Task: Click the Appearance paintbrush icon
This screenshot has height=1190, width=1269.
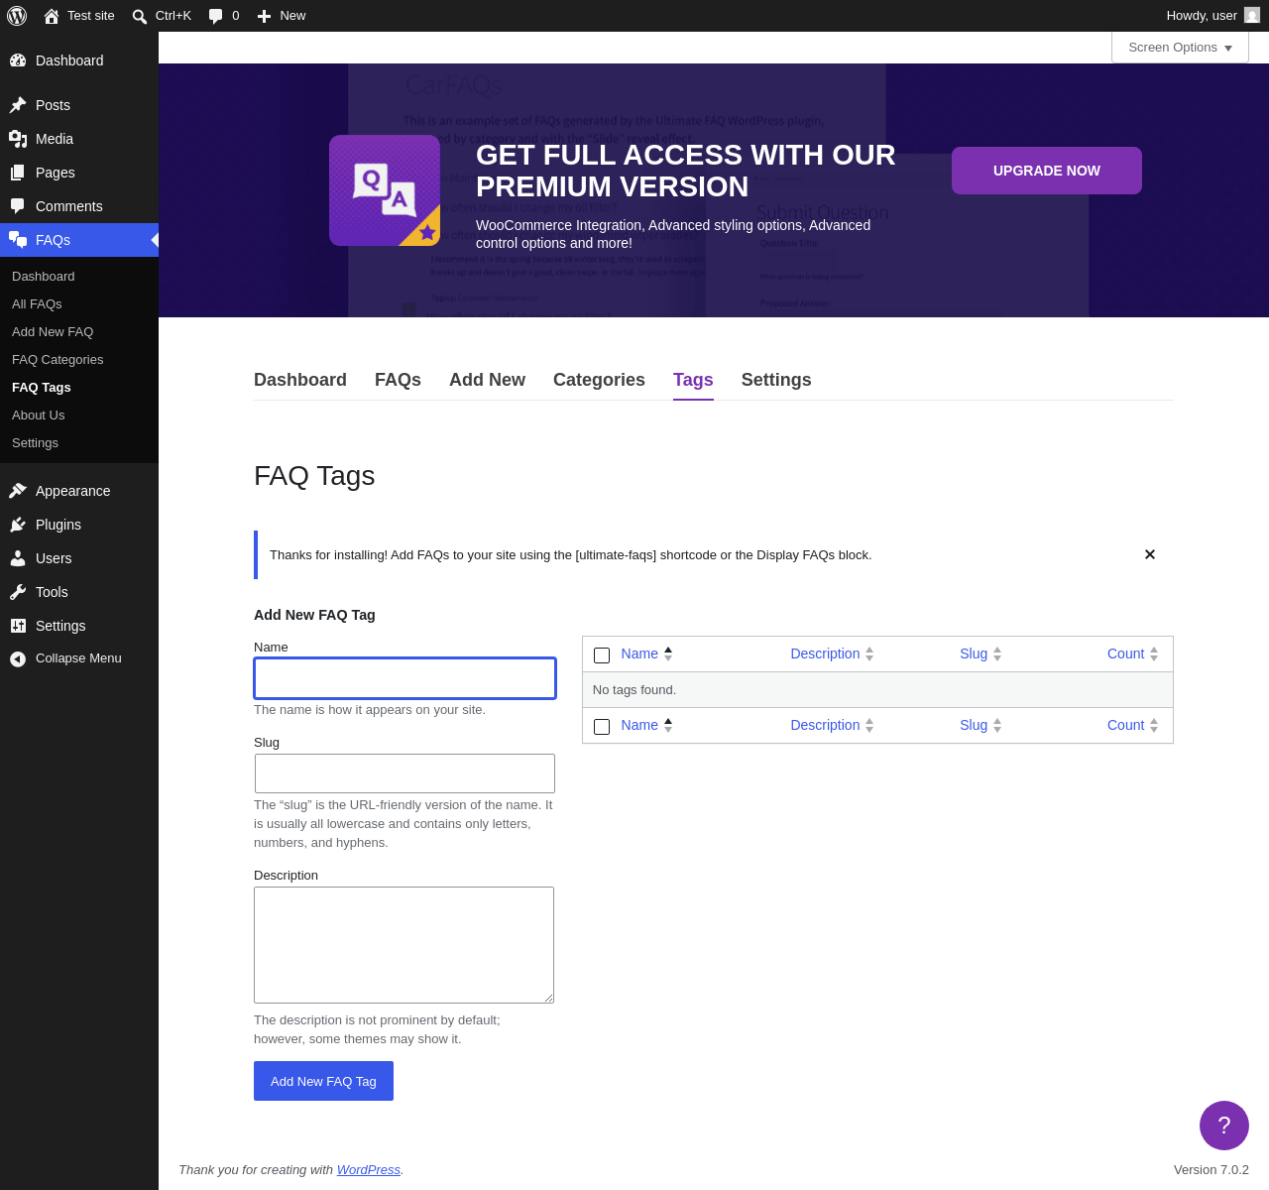Action: pyautogui.click(x=18, y=491)
